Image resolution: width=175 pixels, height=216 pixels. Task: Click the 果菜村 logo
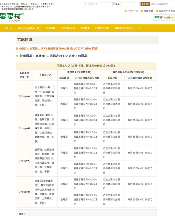12,17
